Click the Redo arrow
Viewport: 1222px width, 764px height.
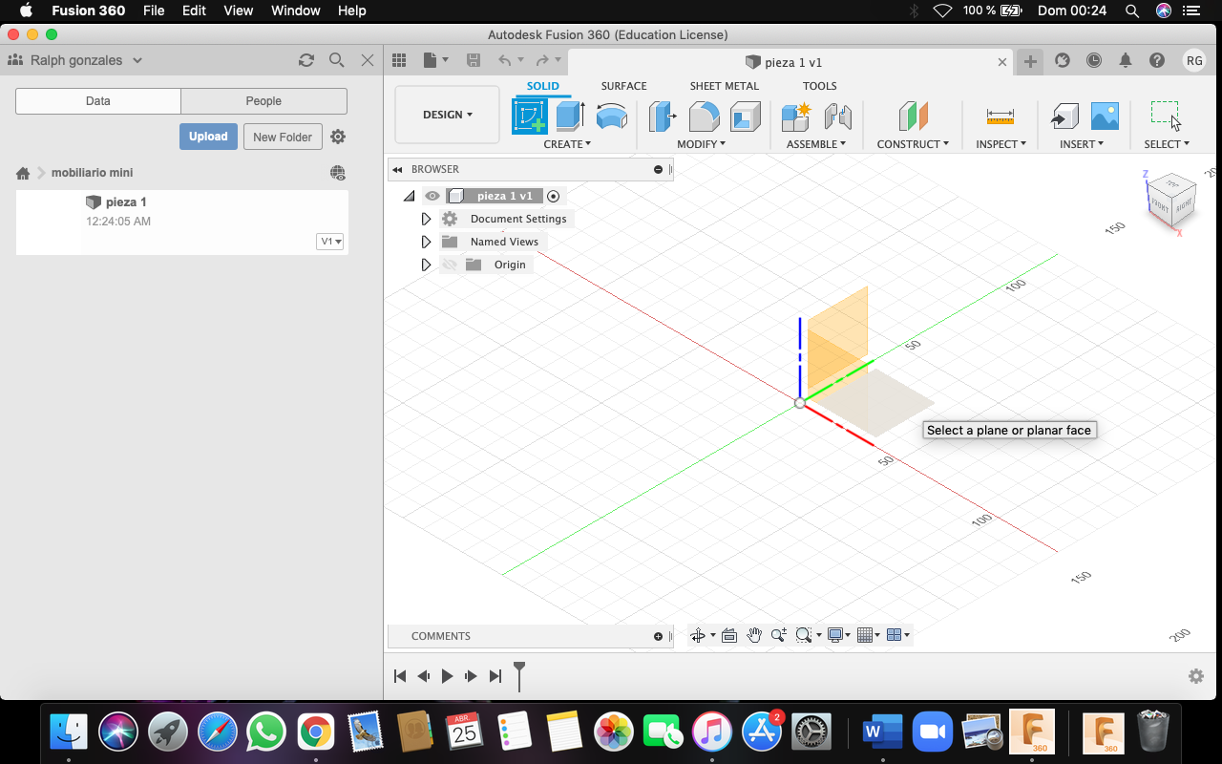[542, 60]
